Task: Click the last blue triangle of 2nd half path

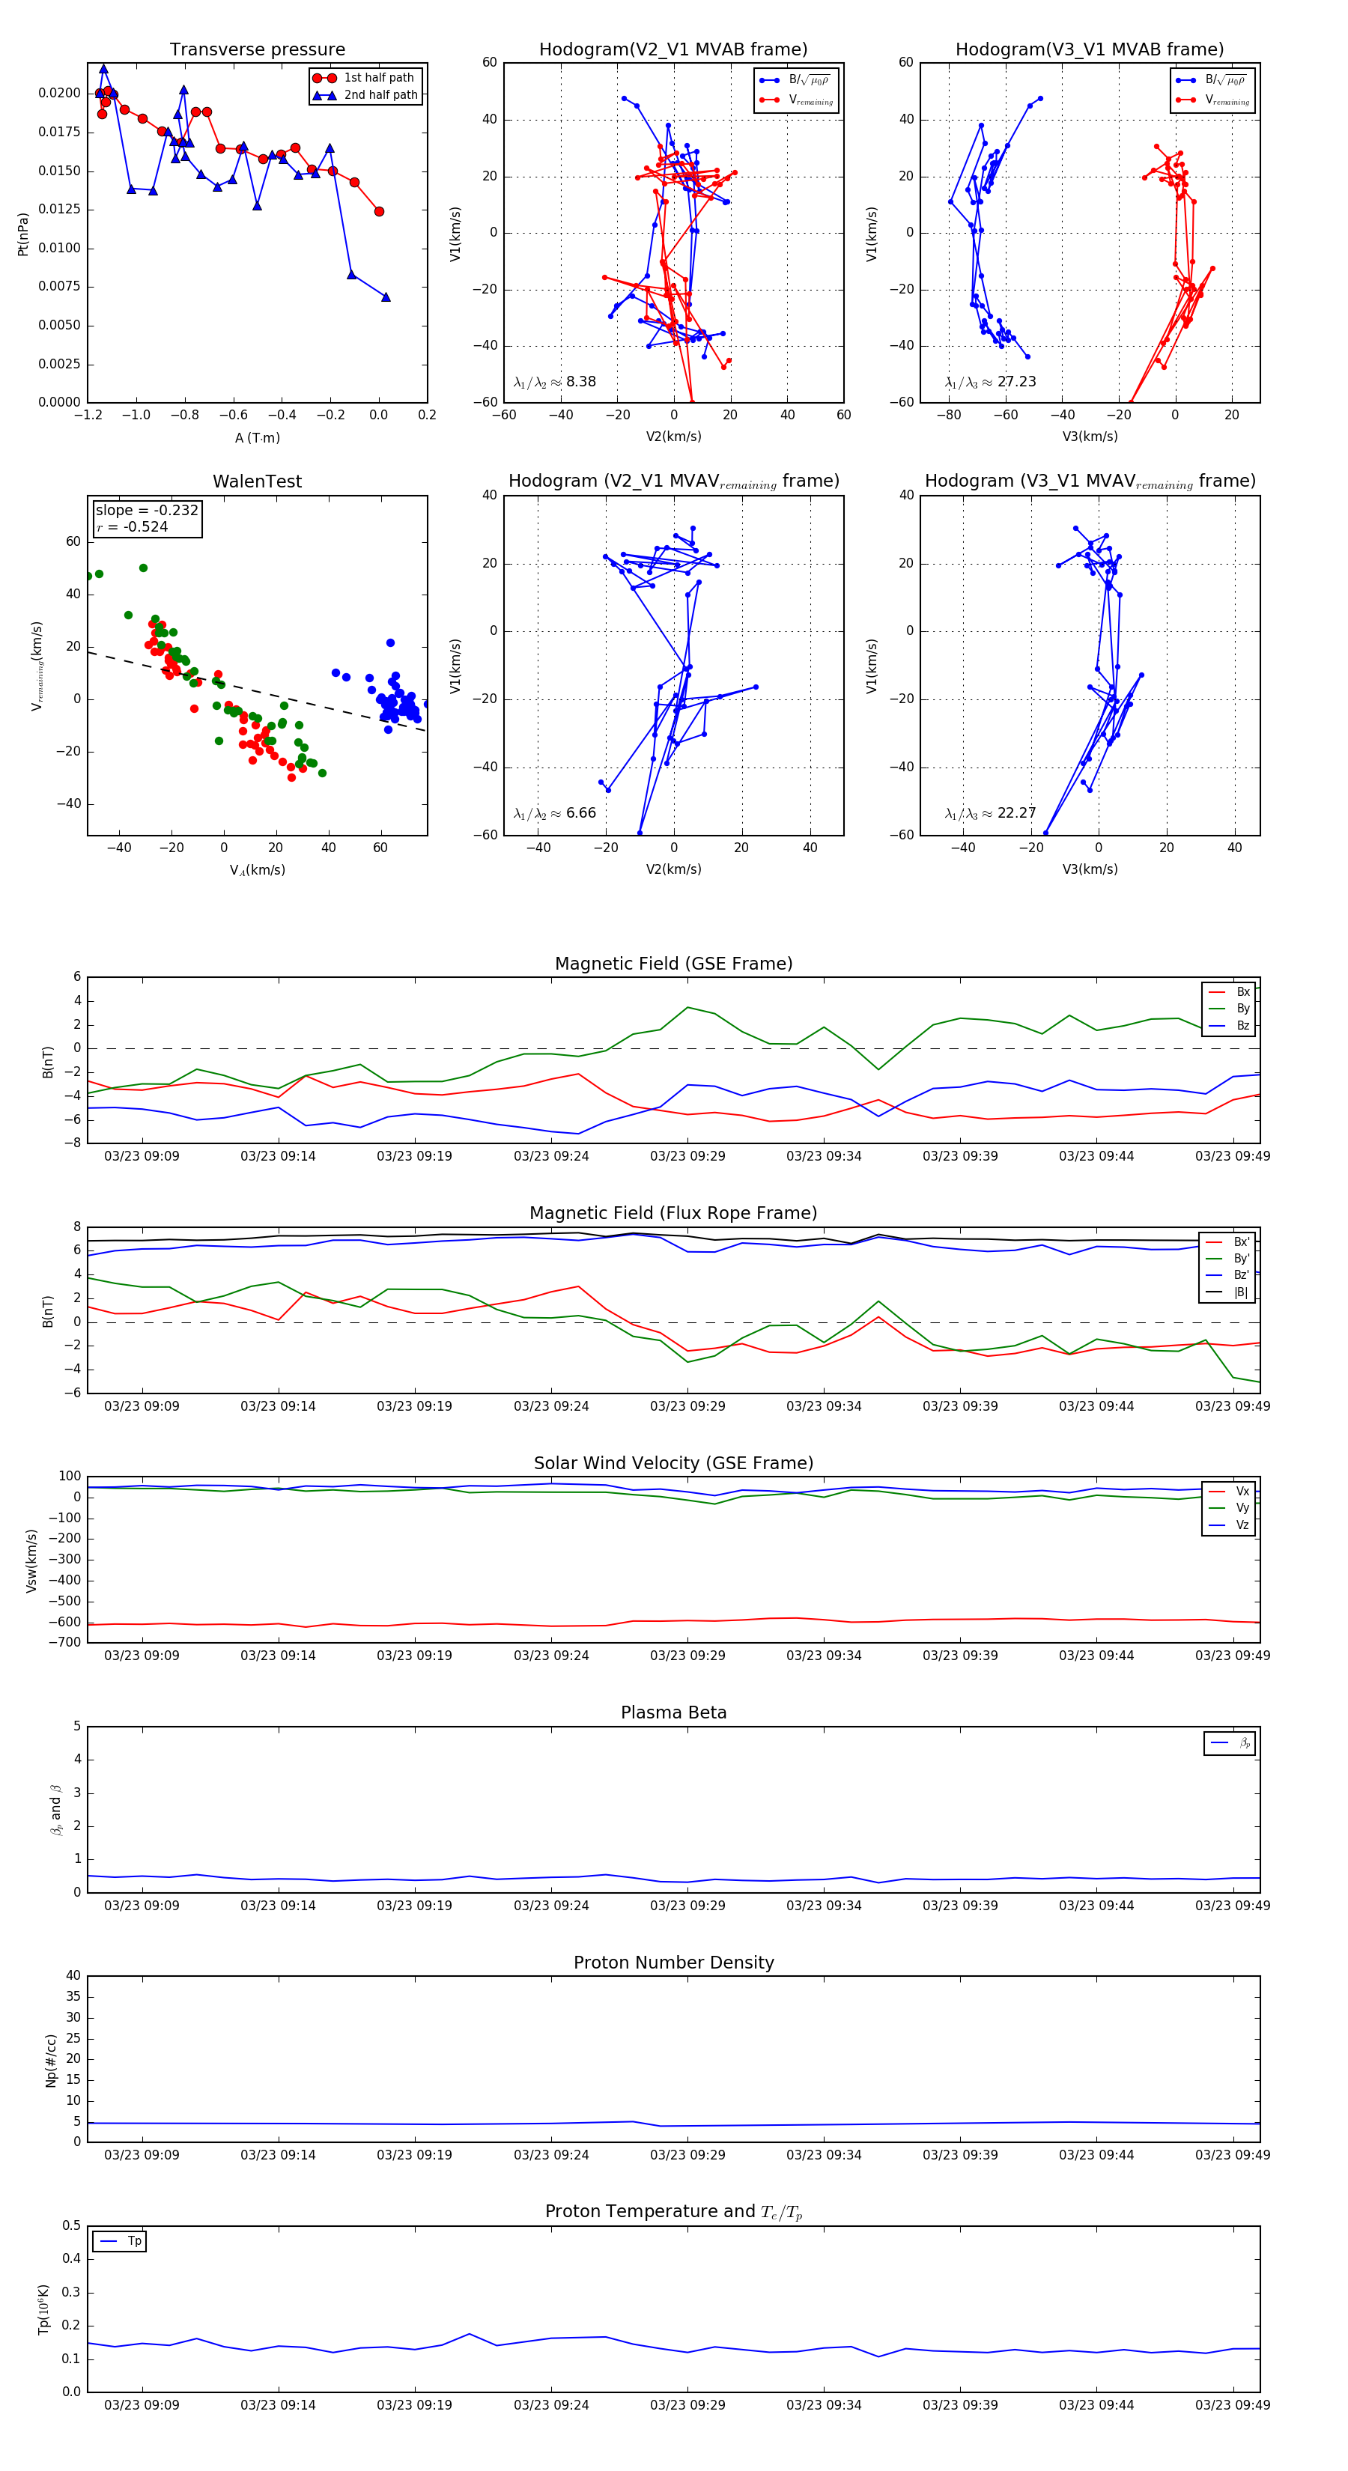Action: (x=386, y=297)
